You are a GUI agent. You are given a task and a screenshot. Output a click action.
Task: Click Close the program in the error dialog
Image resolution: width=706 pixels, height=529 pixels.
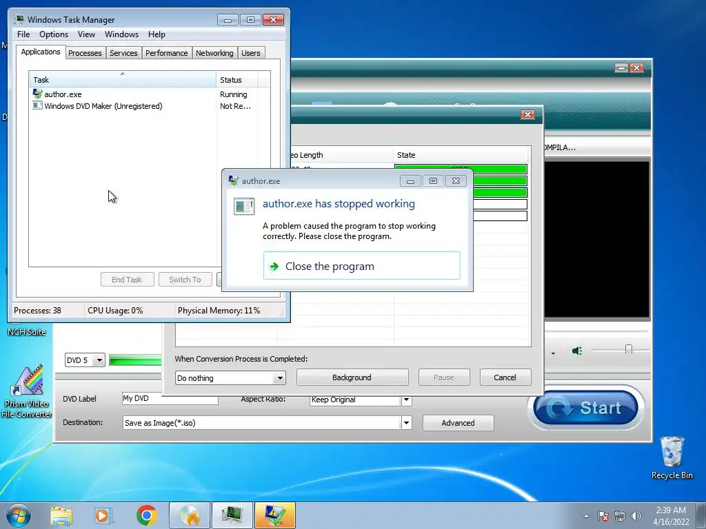pos(361,266)
